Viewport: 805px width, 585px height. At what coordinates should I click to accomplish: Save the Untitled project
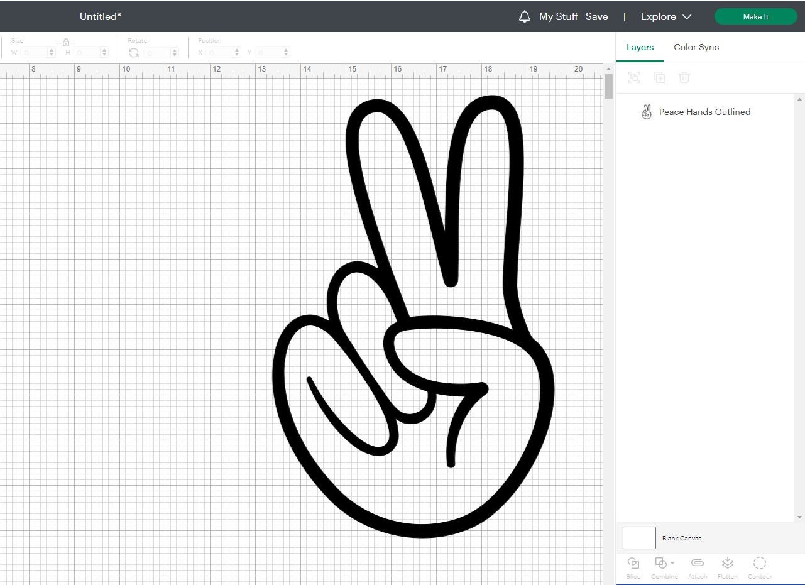click(596, 16)
